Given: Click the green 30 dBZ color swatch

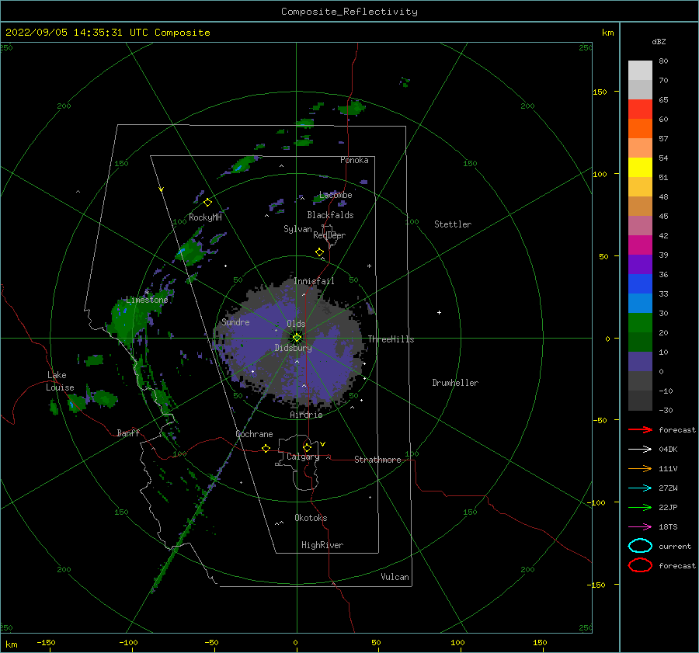Looking at the screenshot, I should (x=640, y=322).
